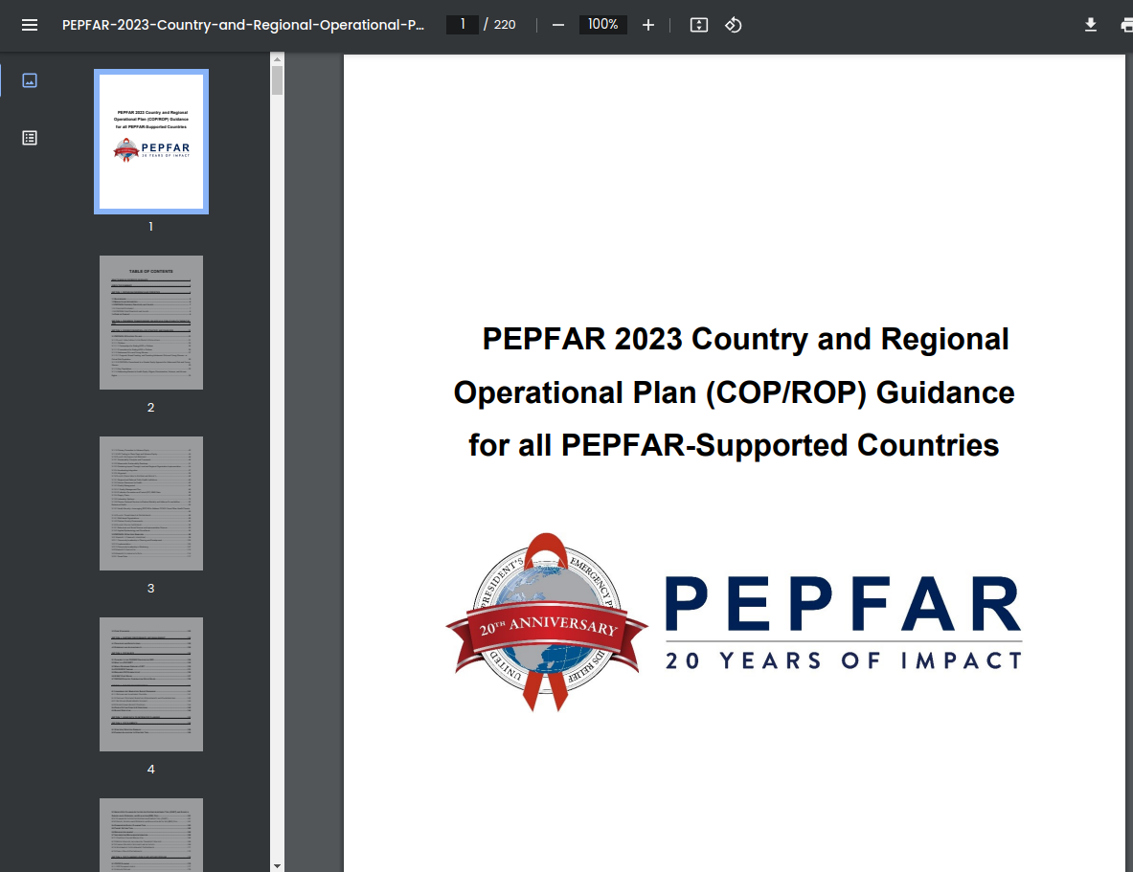Select the page 4 thumbnail
This screenshot has width=1133, height=872.
151,683
